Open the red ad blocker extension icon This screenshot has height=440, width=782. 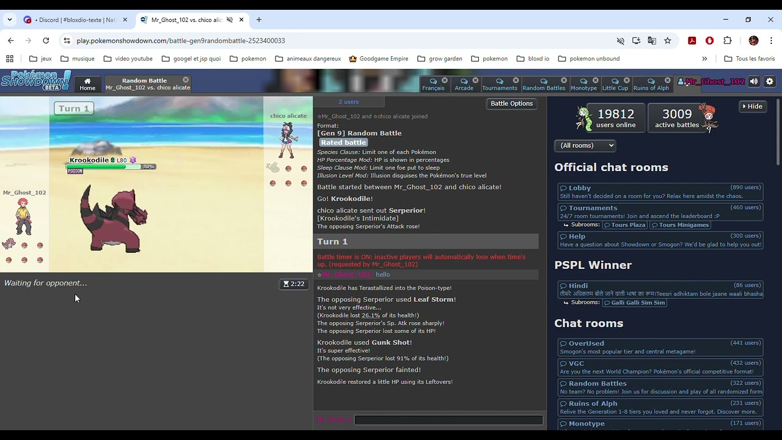(x=709, y=40)
